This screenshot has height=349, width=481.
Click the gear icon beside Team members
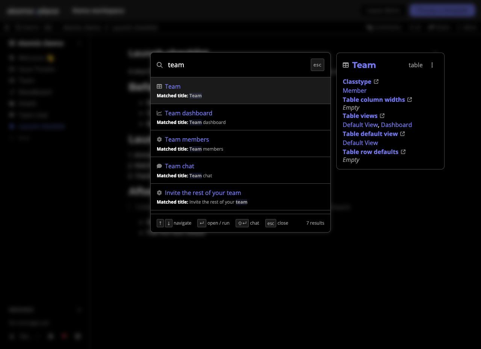pyautogui.click(x=159, y=139)
